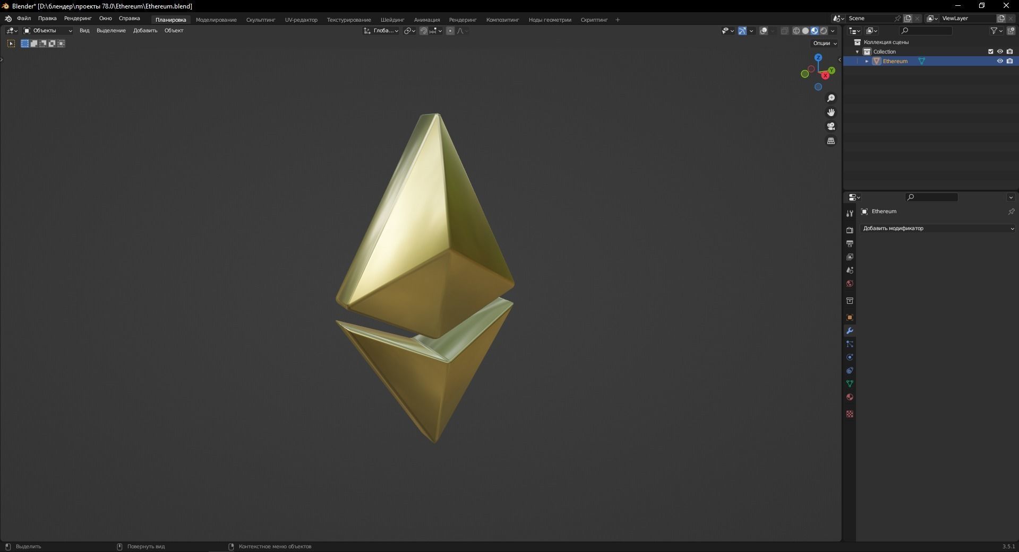Open the Опции dropdown
1019x552 pixels.
click(x=825, y=43)
